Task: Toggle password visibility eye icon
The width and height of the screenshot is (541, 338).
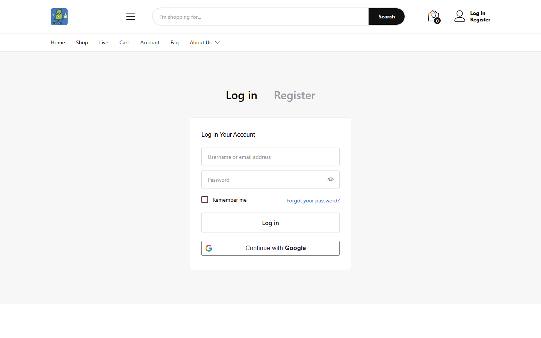Action: click(x=331, y=180)
